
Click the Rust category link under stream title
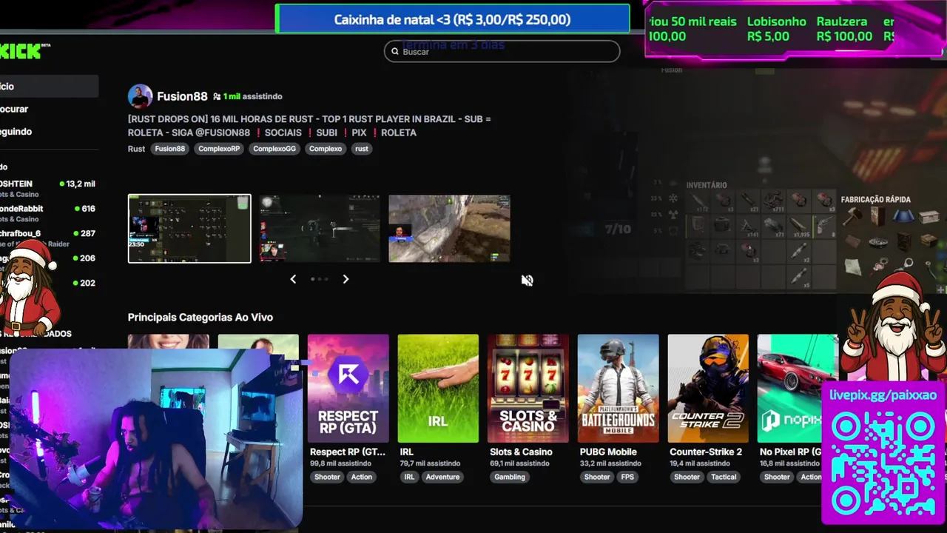click(136, 149)
